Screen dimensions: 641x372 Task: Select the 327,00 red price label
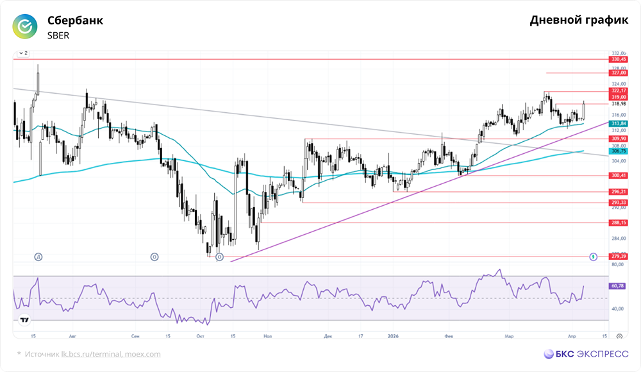click(x=619, y=73)
